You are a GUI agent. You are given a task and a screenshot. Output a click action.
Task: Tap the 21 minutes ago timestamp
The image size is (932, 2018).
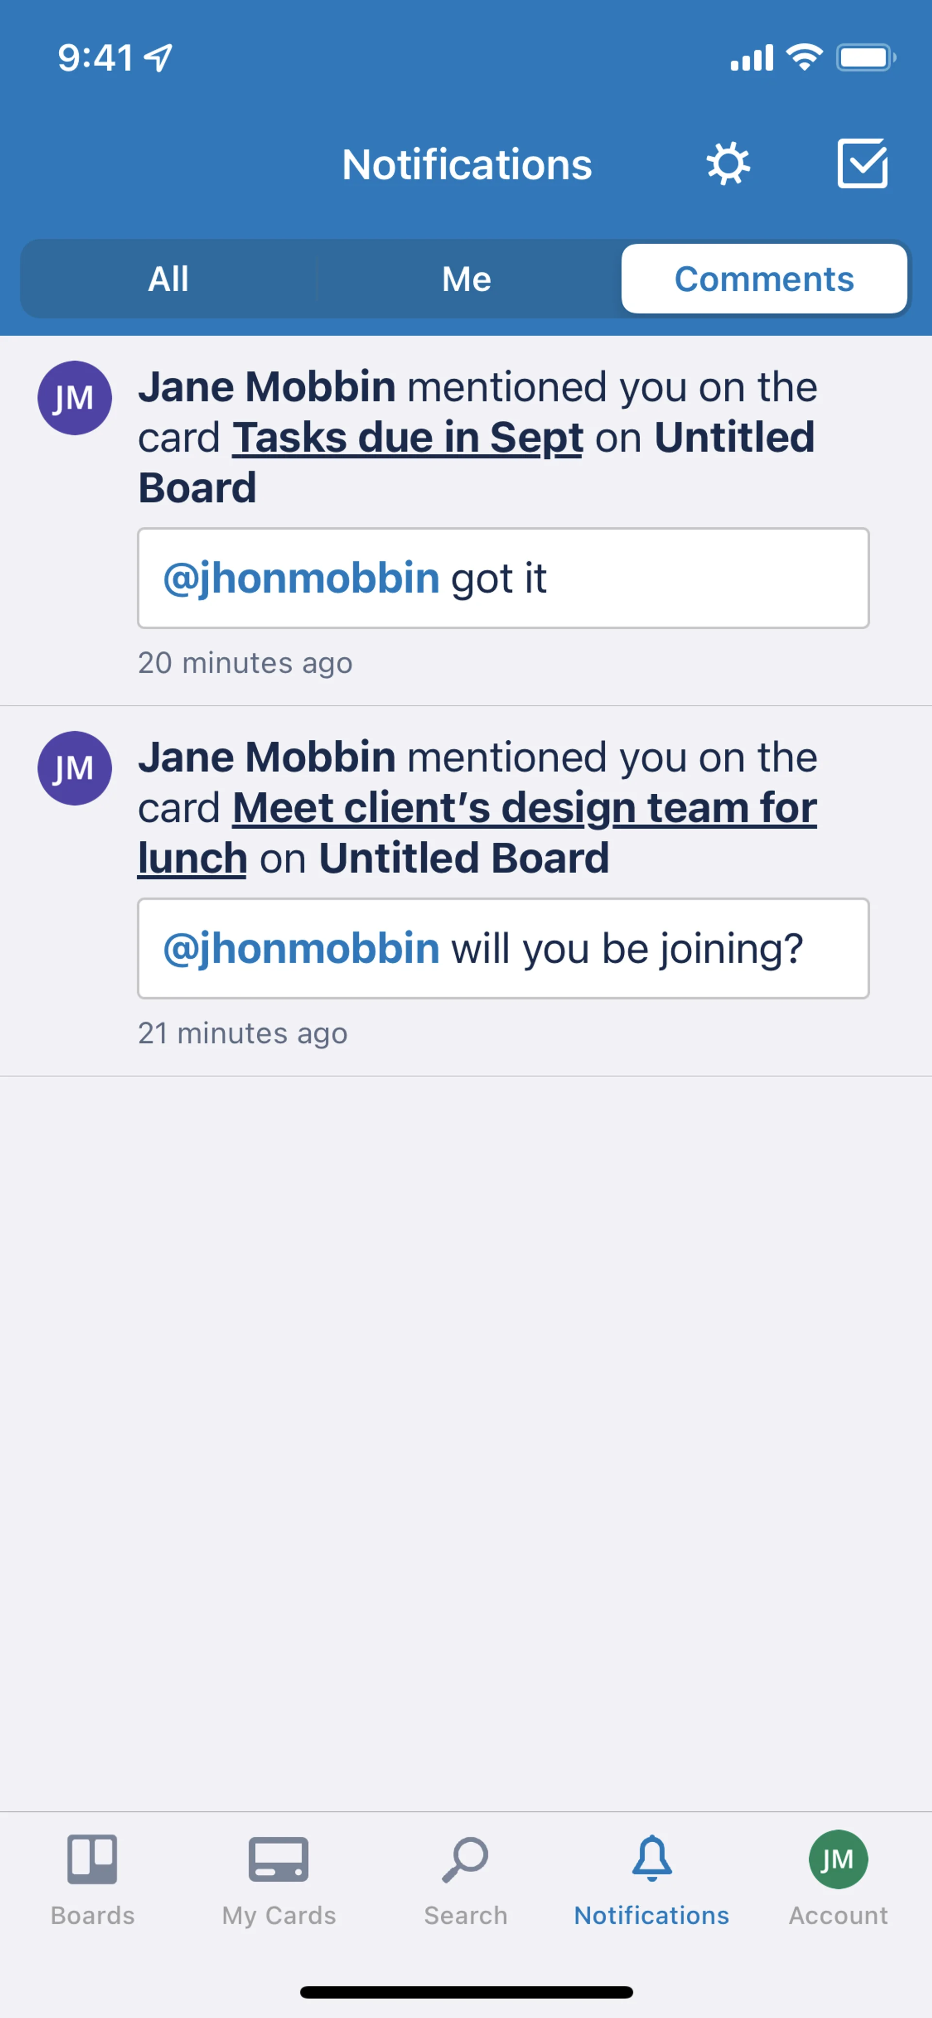[243, 1034]
